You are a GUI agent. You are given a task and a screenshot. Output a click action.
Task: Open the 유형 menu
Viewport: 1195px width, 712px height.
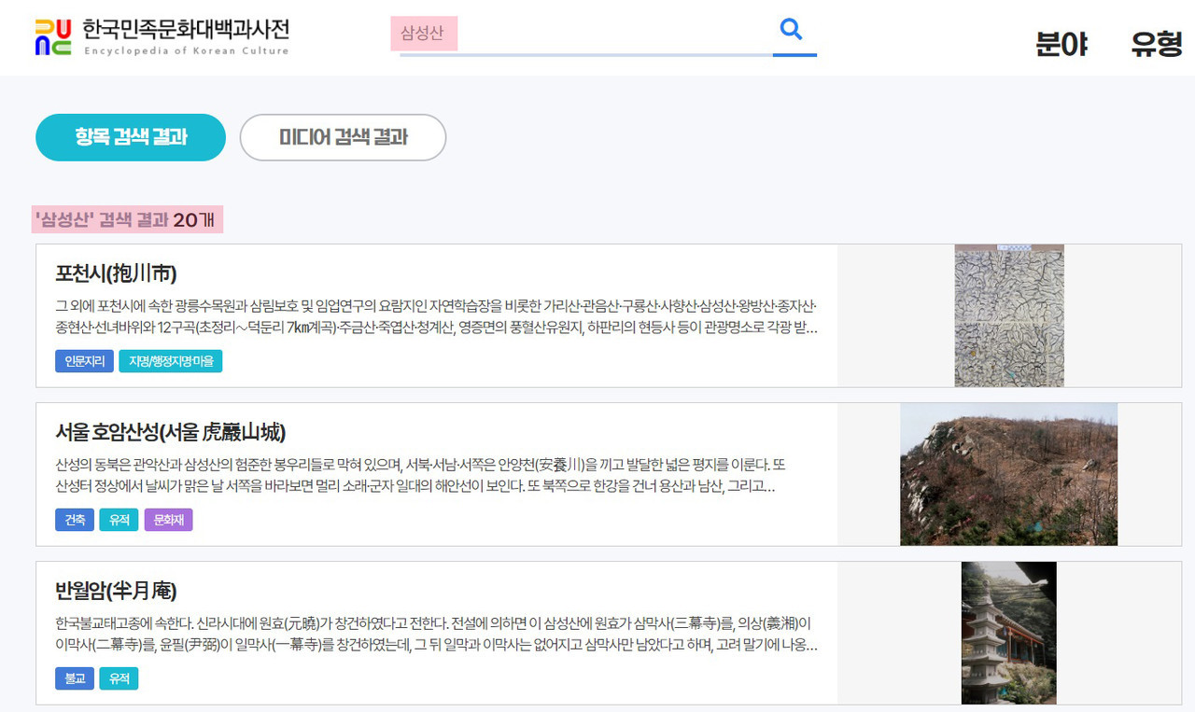pos(1154,43)
